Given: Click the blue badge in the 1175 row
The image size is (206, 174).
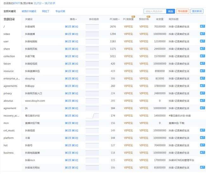Looking at the screenshot, I should pyautogui.click(x=203, y=49).
